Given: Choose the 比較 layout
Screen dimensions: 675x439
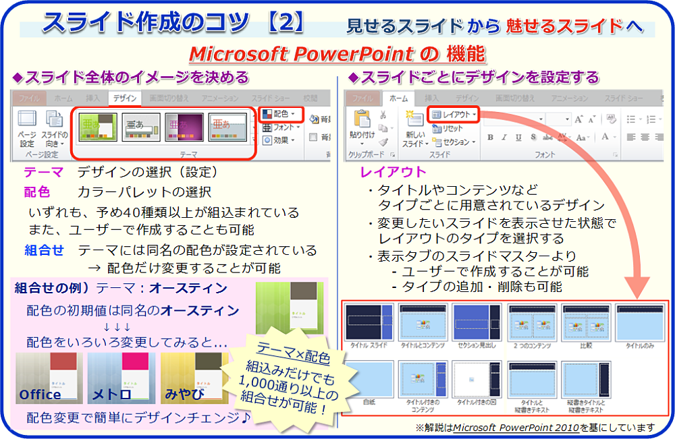Looking at the screenshot, I should coord(586,326).
